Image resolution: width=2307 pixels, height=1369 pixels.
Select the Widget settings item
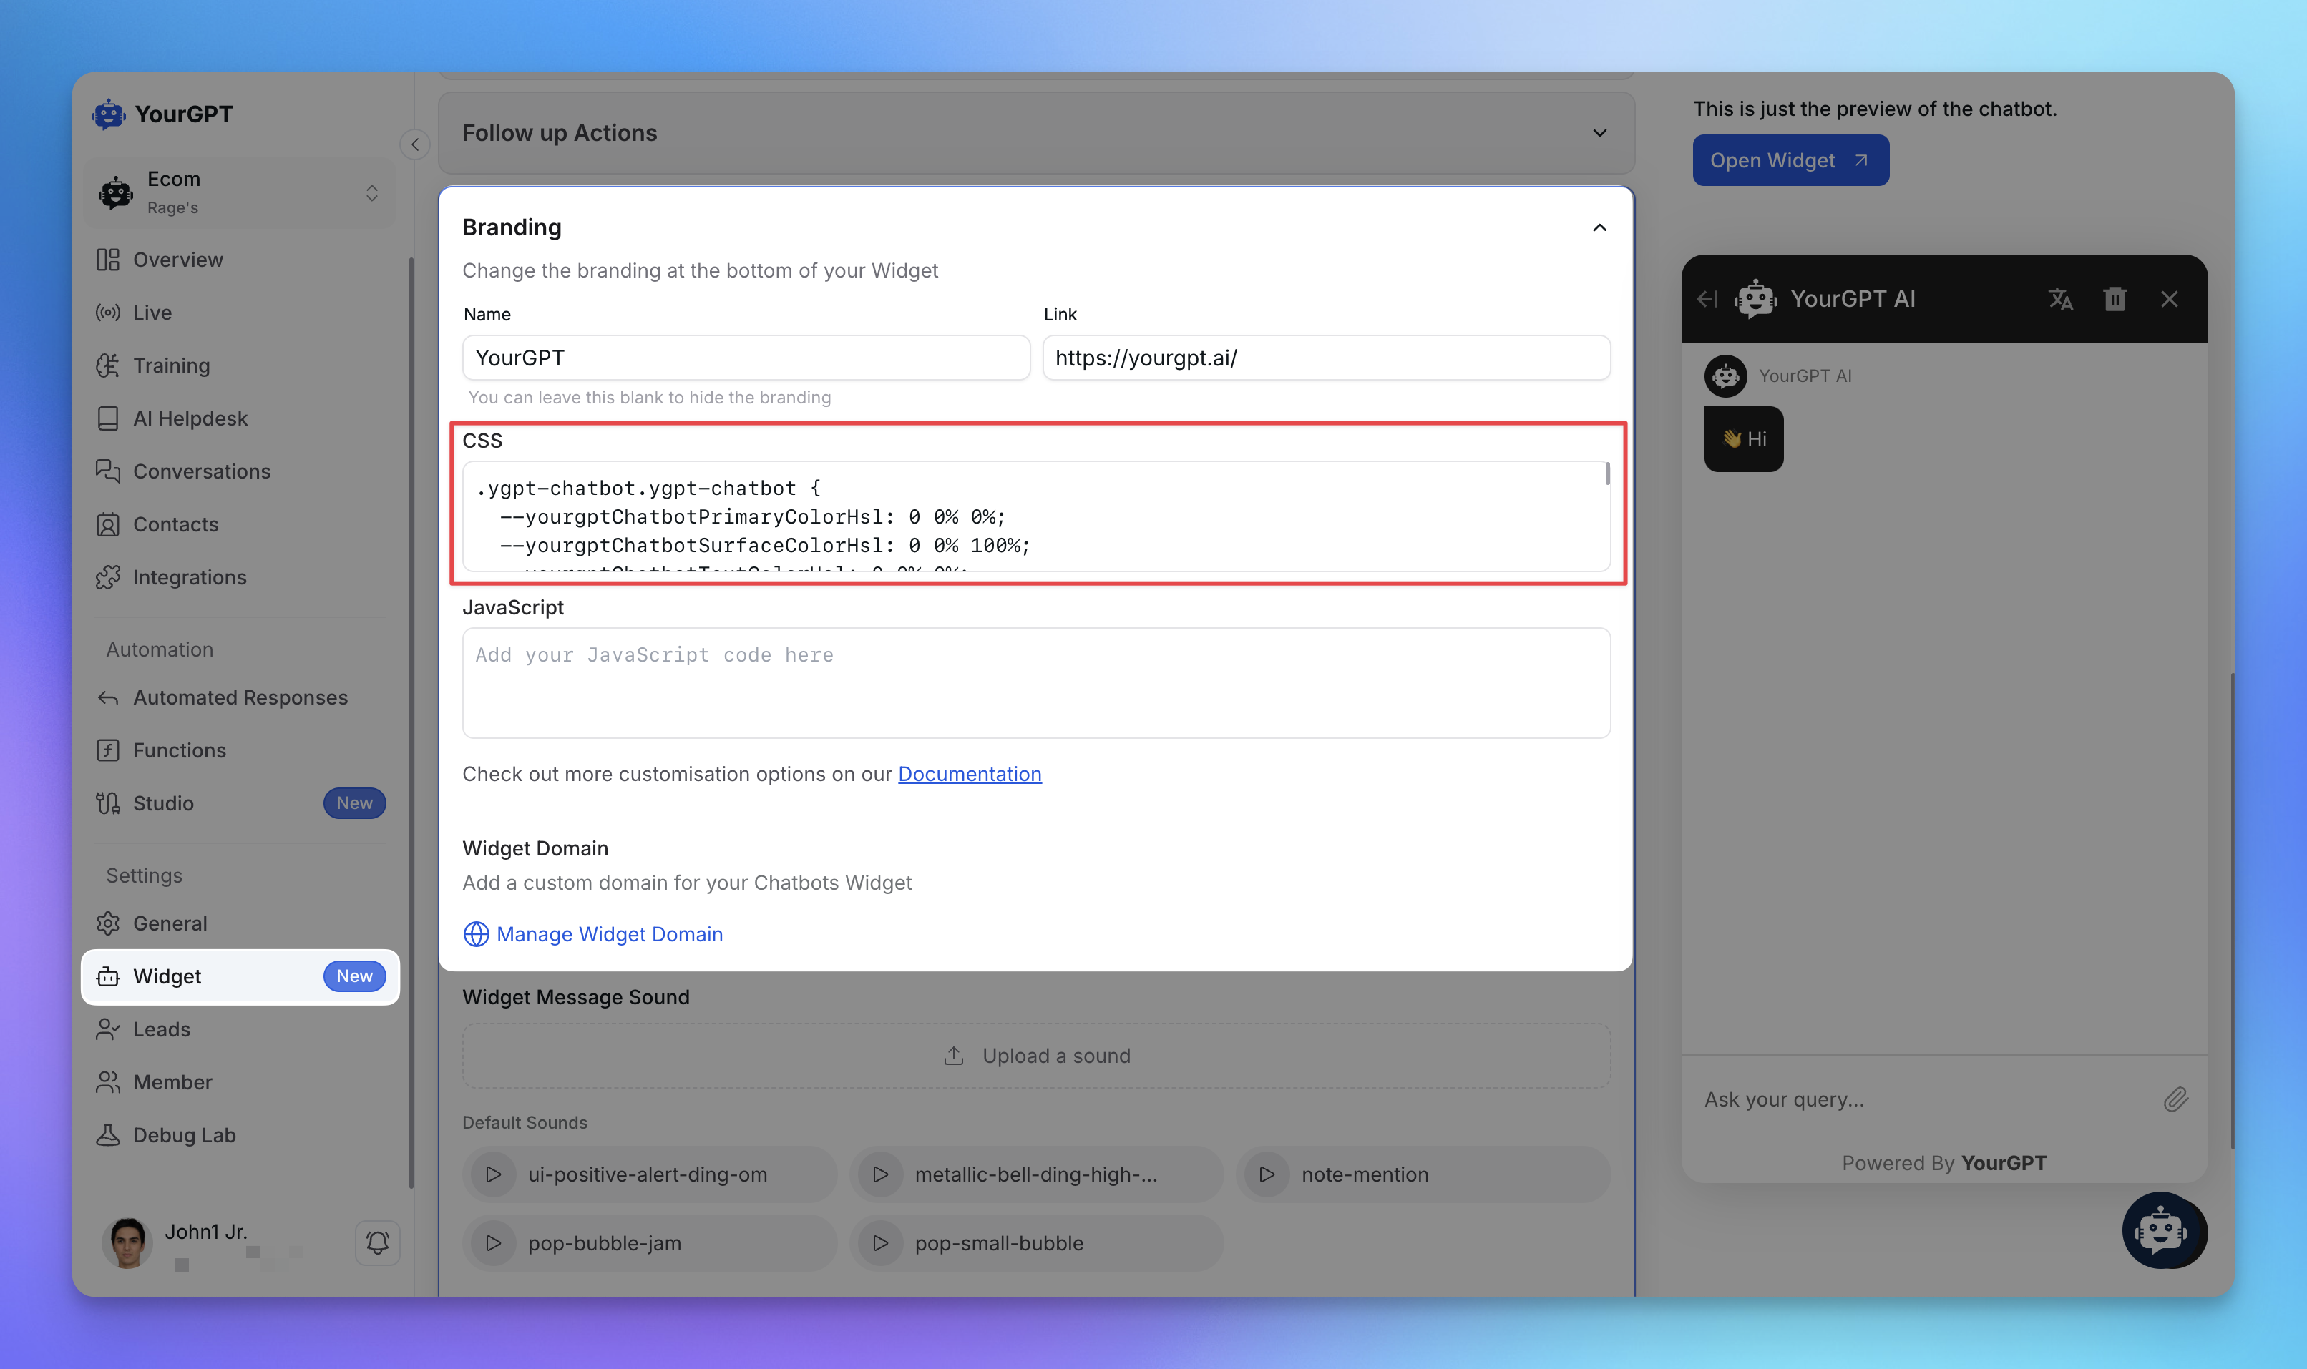[240, 977]
